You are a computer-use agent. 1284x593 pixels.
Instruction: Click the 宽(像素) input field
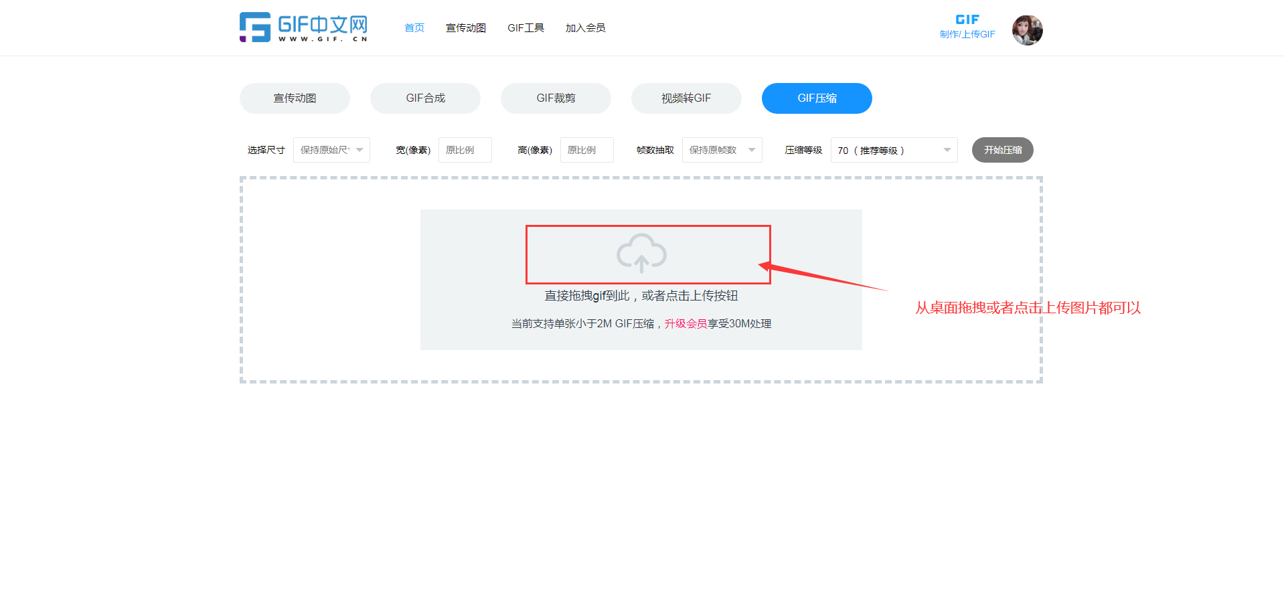coord(465,150)
